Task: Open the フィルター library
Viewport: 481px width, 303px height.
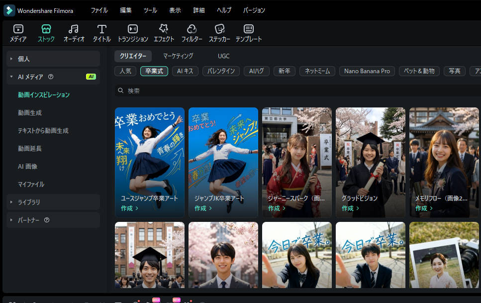Action: point(192,32)
